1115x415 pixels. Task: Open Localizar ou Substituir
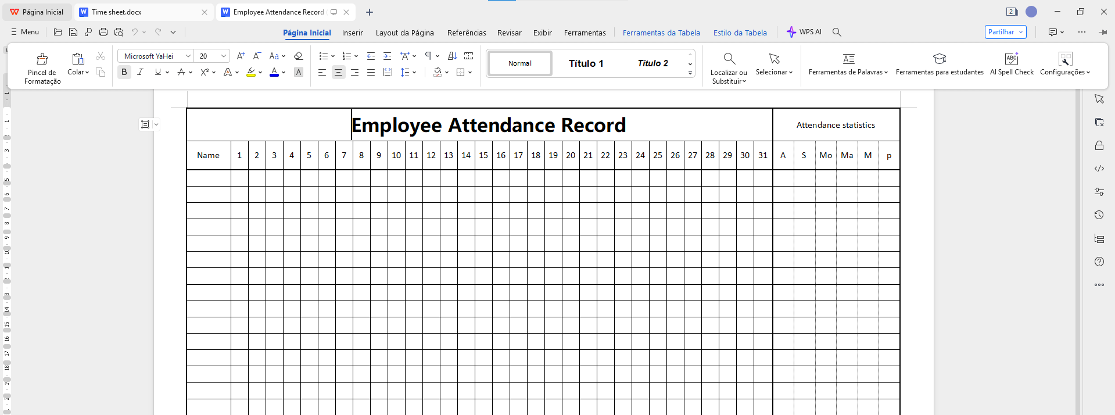[x=729, y=68]
